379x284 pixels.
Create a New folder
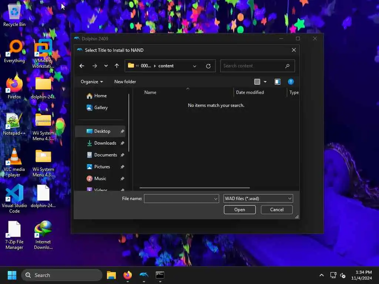[125, 82]
